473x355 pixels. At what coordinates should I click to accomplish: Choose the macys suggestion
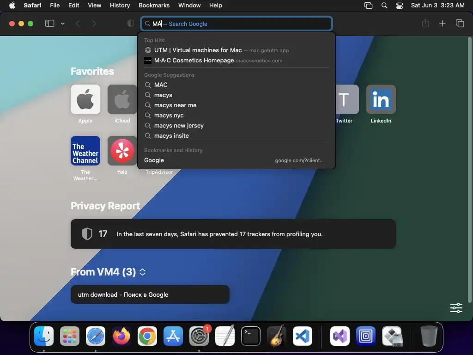tap(236, 95)
